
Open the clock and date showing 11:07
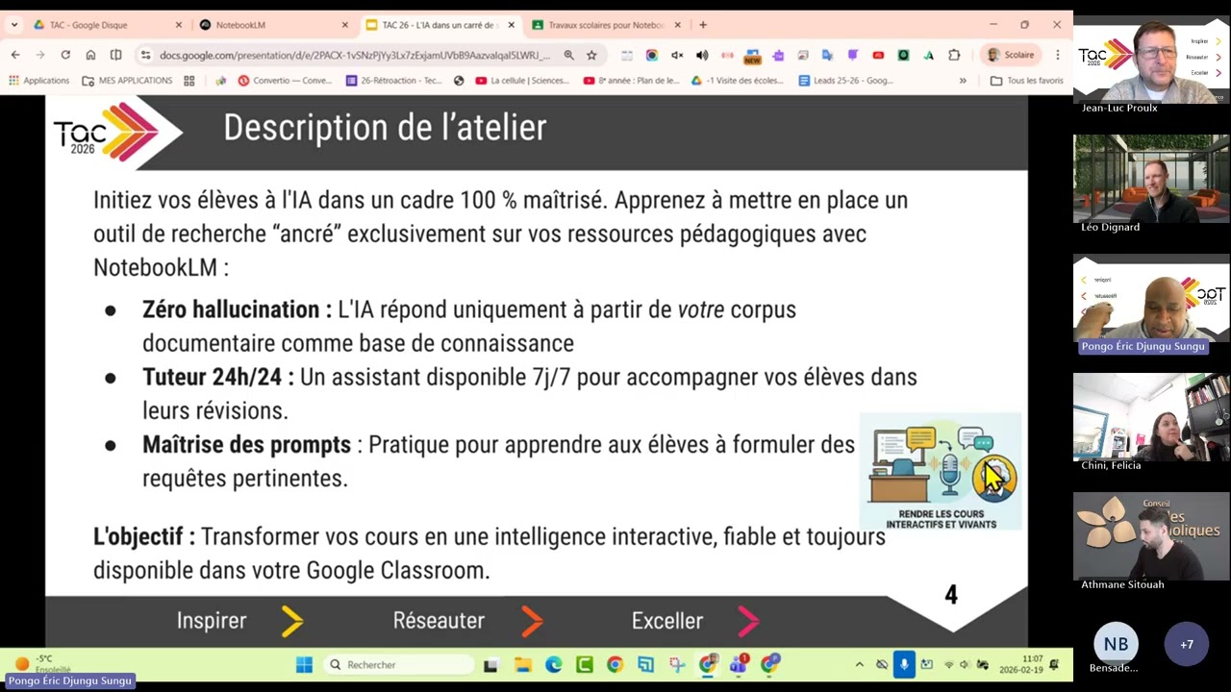[x=1020, y=664]
